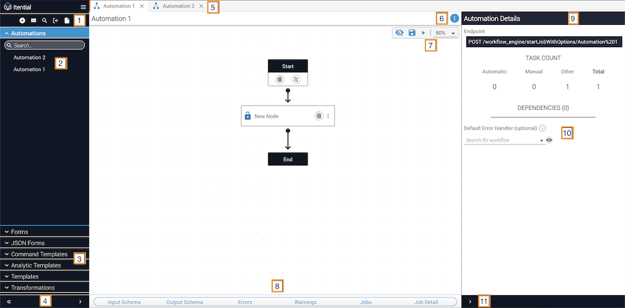Switch to the Automation 2 tab
625x308 pixels.
[x=178, y=6]
